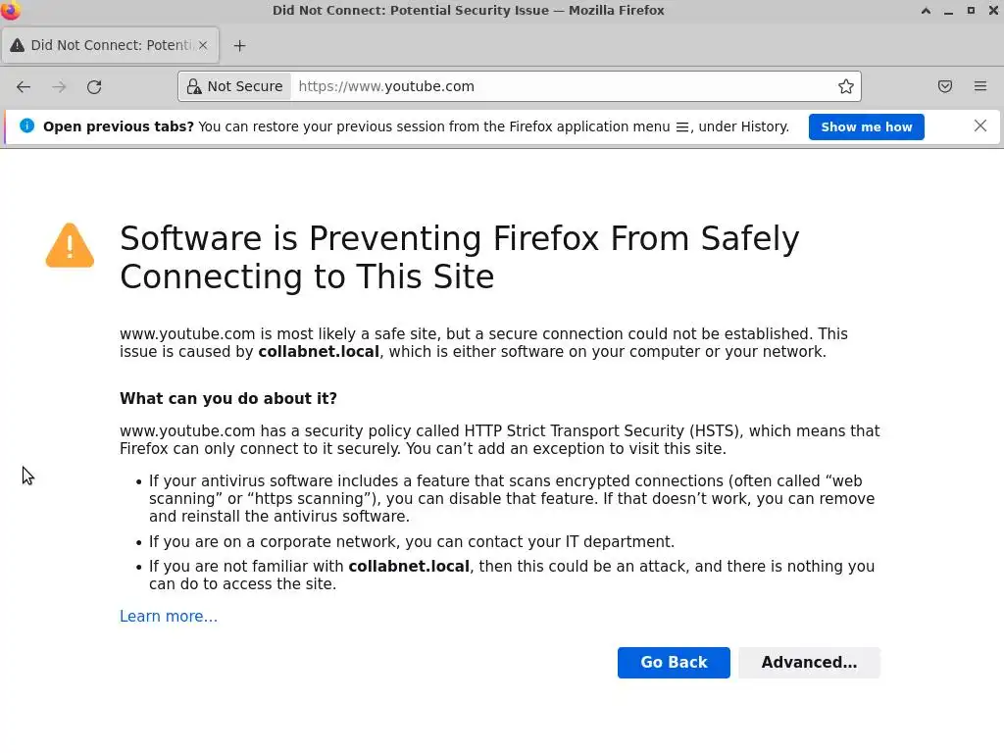Image resolution: width=1004 pixels, height=753 pixels.
Task: Click the orange warning triangle icon
Action: click(x=70, y=245)
